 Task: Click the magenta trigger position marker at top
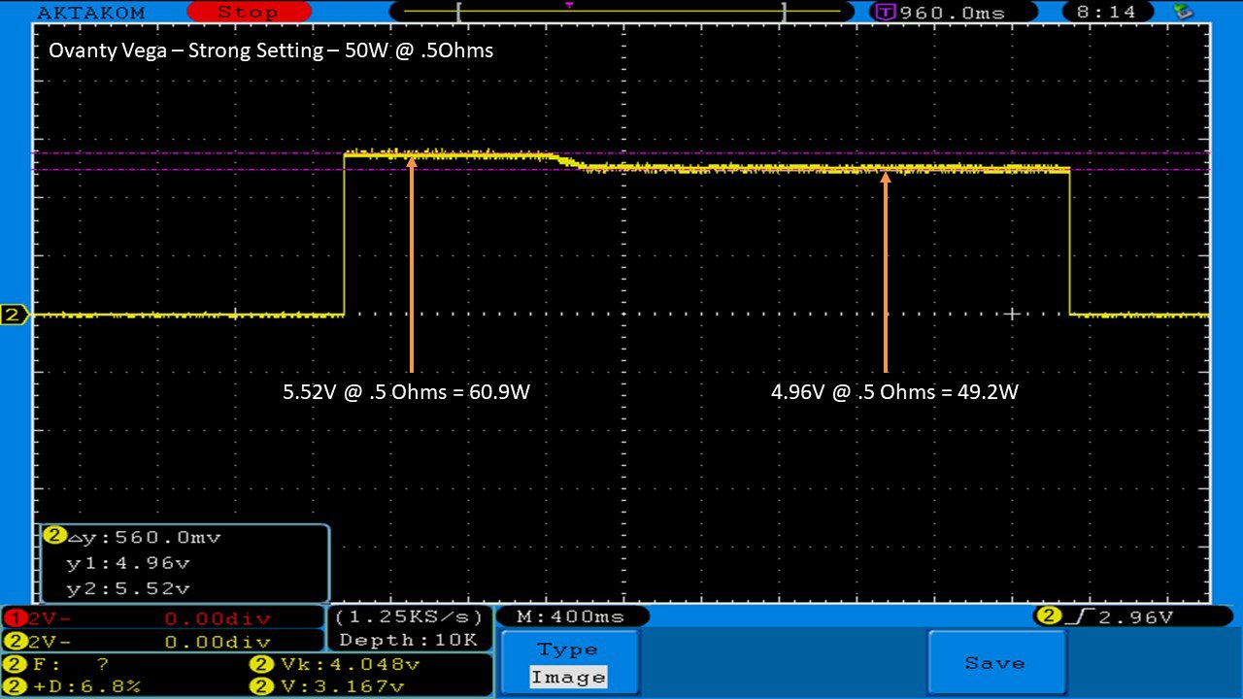pos(569,6)
